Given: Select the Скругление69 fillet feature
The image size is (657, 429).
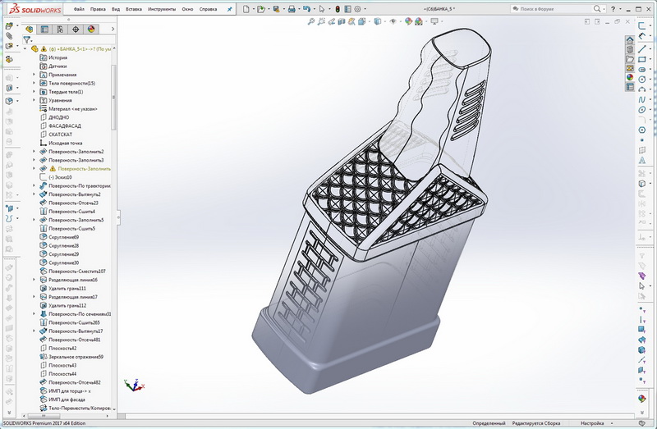Looking at the screenshot, I should (x=59, y=237).
